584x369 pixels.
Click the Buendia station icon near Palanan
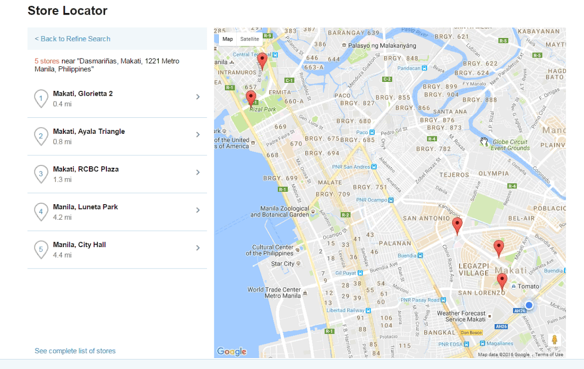pos(420,256)
